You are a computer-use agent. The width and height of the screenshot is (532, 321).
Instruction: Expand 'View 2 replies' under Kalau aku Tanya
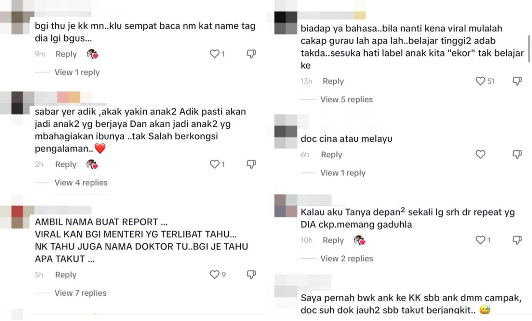347,258
